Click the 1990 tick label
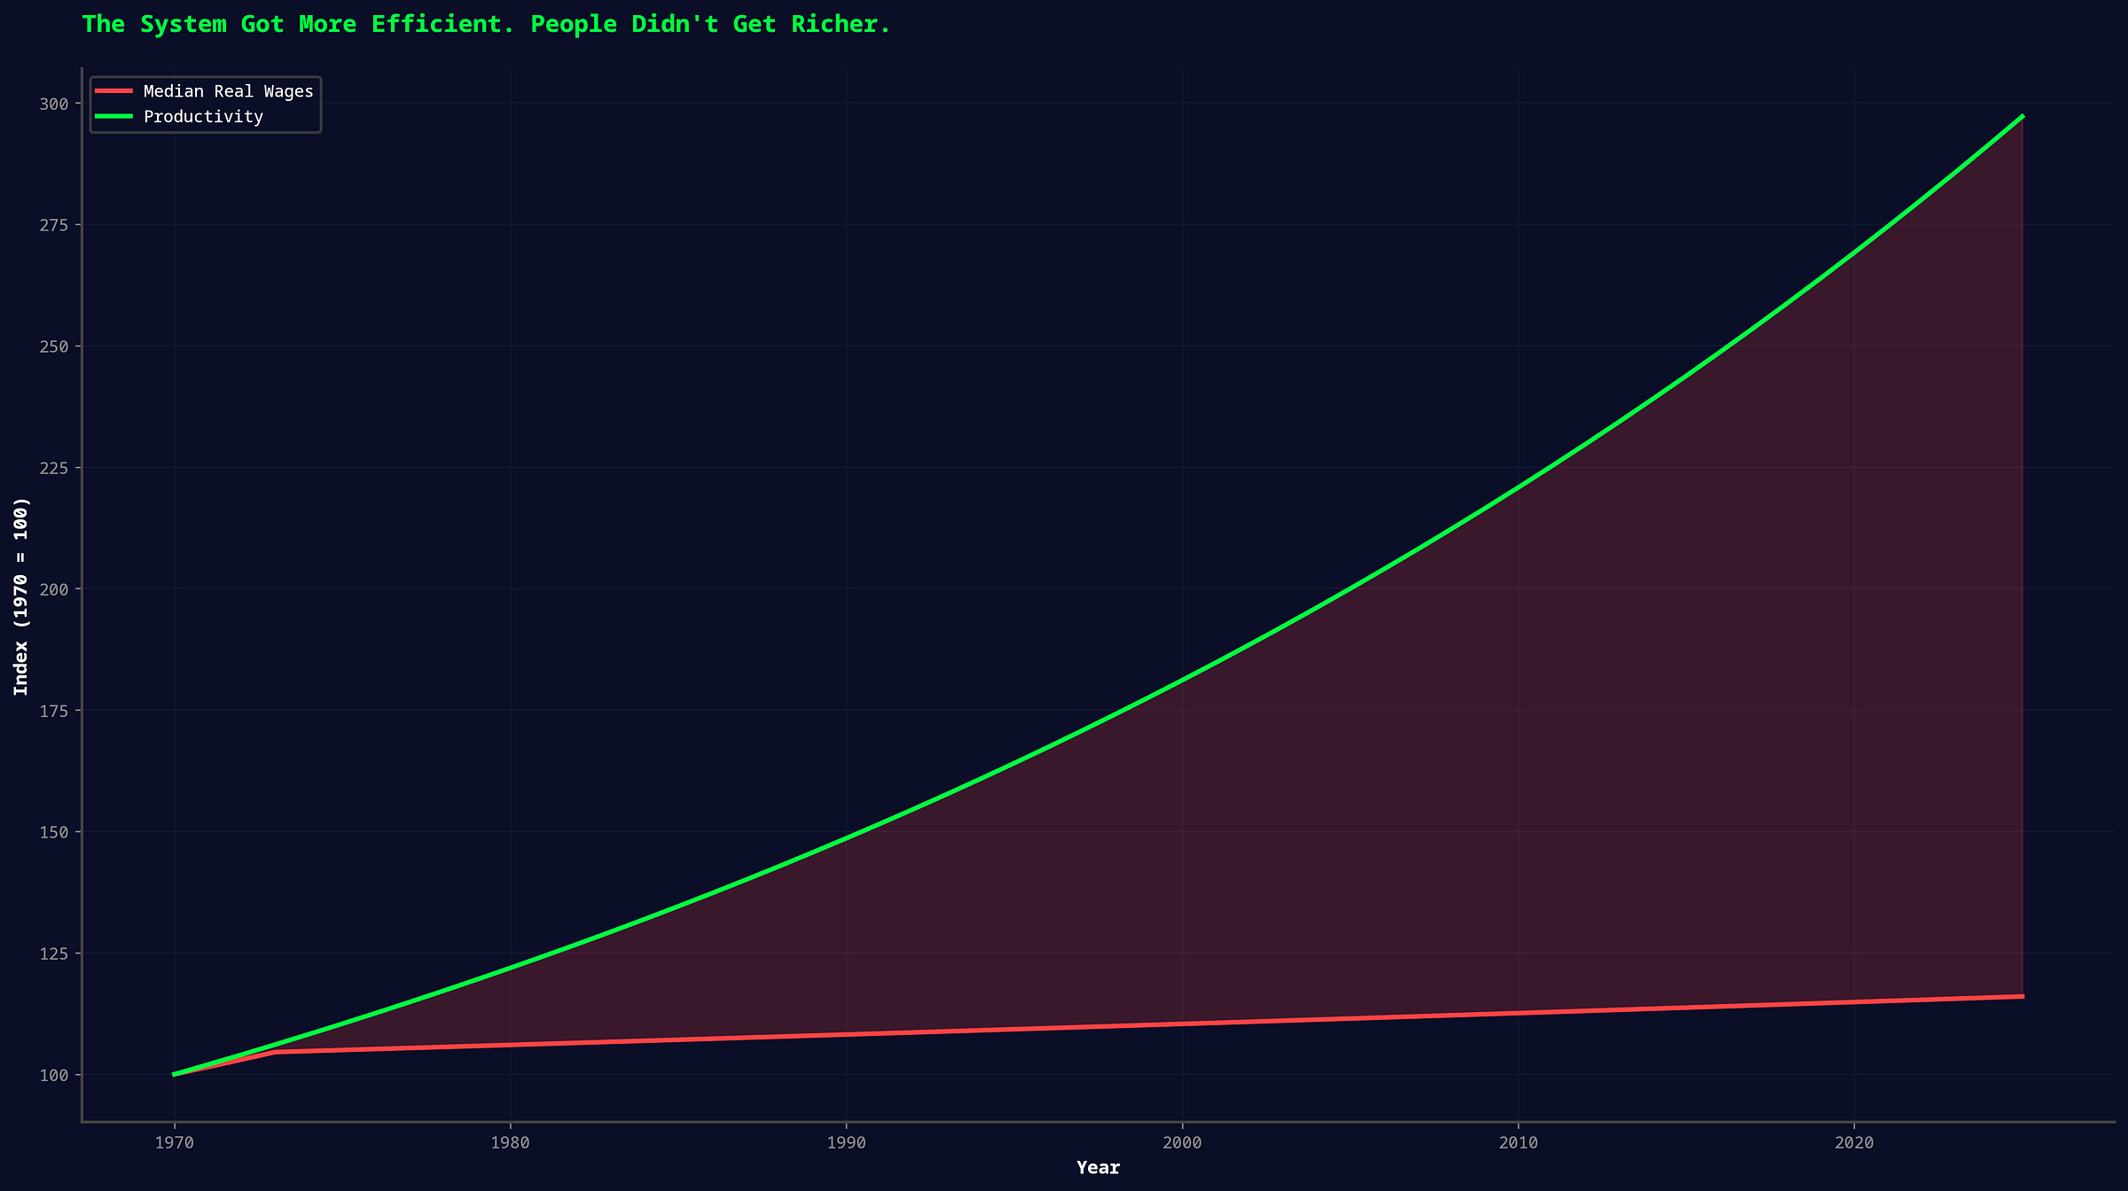The height and width of the screenshot is (1191, 2128). tap(845, 1143)
